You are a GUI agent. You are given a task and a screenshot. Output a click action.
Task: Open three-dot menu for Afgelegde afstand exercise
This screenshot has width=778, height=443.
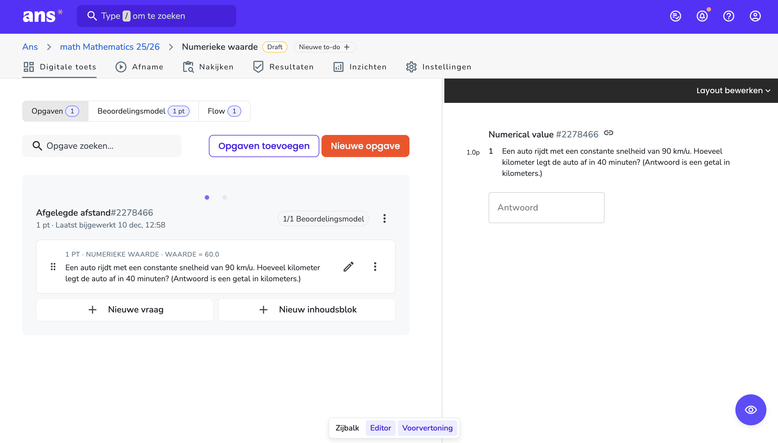pyautogui.click(x=384, y=218)
